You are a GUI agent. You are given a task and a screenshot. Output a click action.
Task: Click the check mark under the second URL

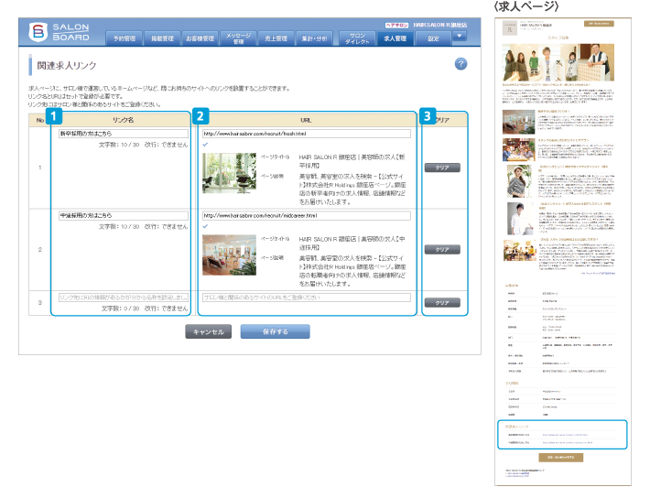tap(205, 227)
